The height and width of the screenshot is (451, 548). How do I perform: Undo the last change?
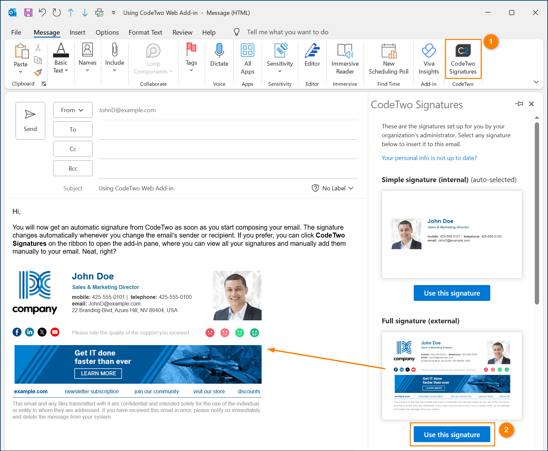click(42, 13)
